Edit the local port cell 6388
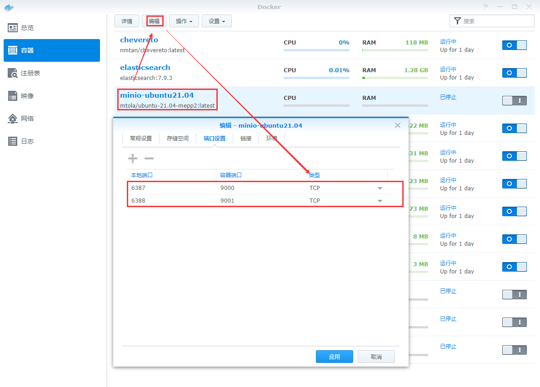Viewport: 540px width, 387px height. pos(171,201)
